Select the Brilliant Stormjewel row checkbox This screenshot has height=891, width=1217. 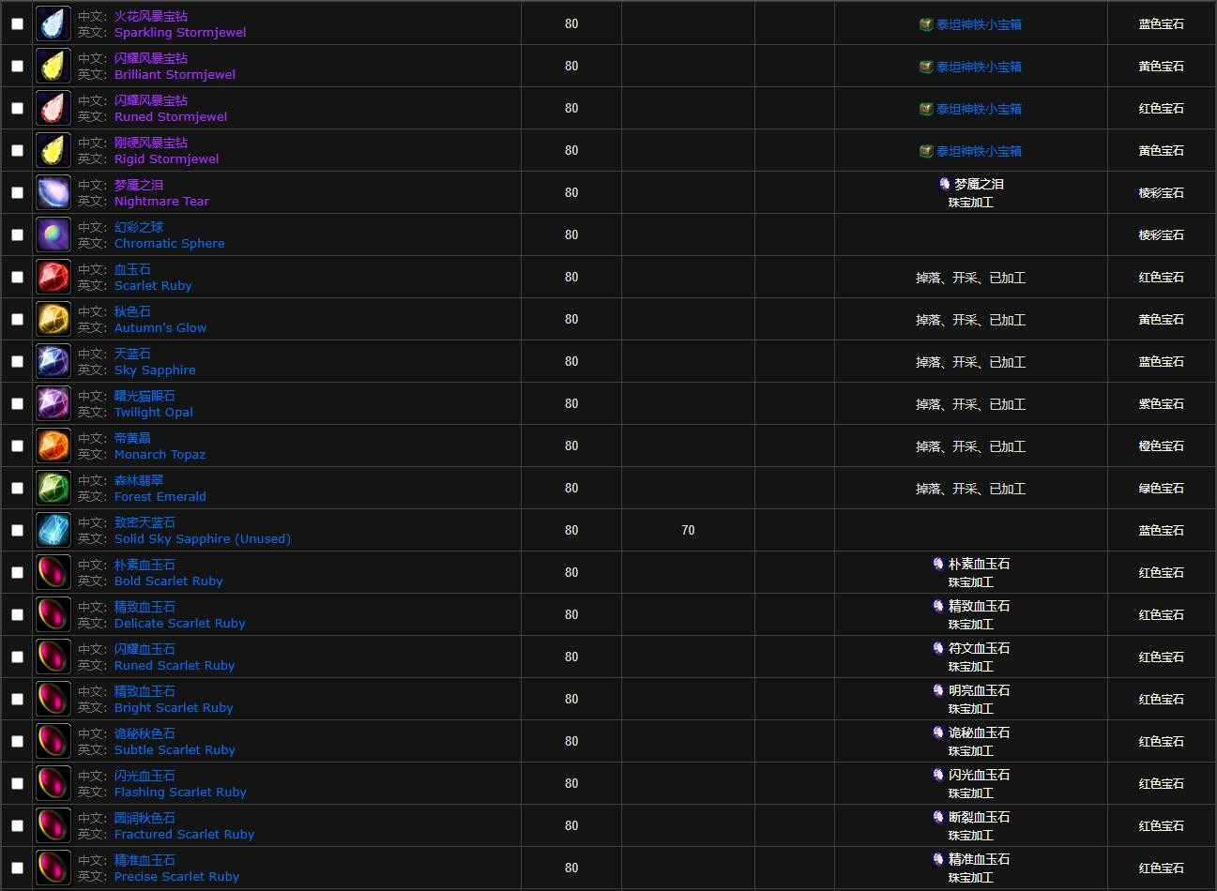pyautogui.click(x=17, y=66)
